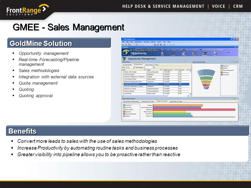Open the Date Range dropdown
This screenshot has height=188, width=251.
tap(153, 67)
